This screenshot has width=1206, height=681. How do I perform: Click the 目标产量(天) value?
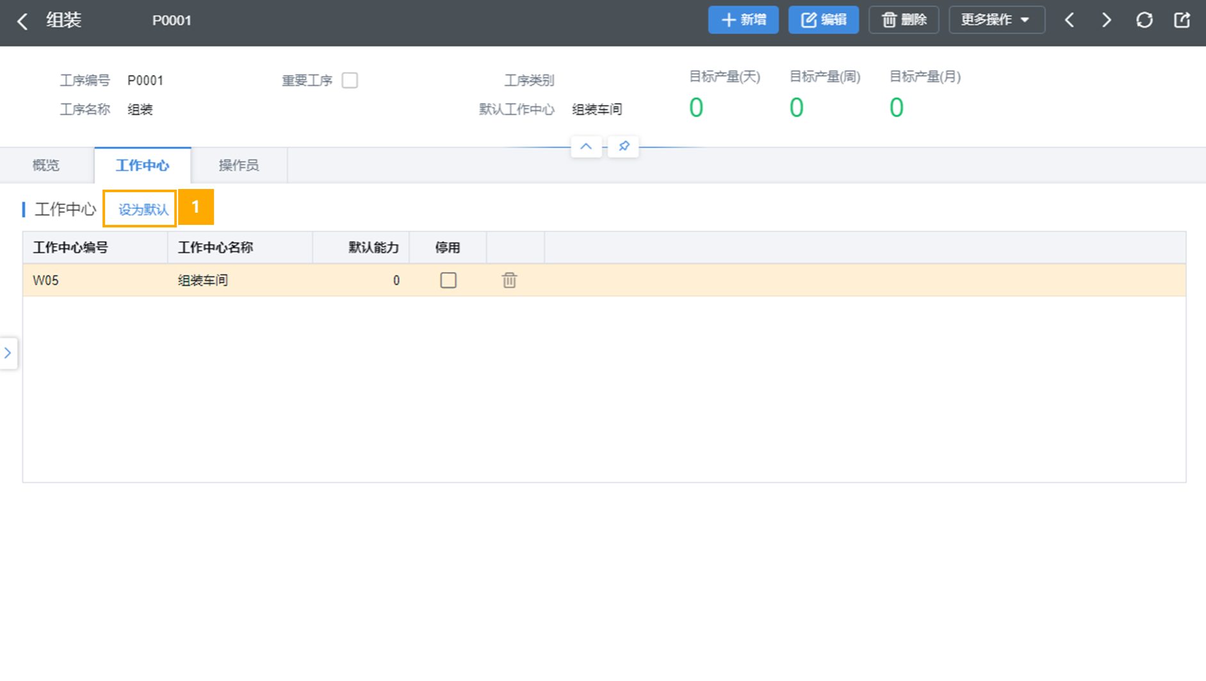[696, 108]
